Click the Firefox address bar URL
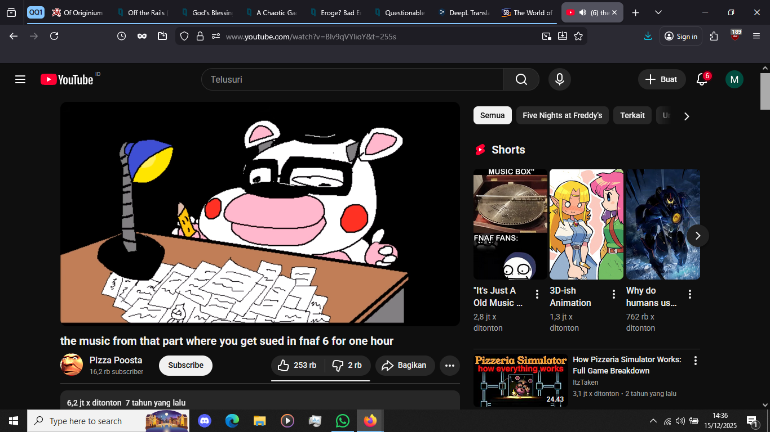 coord(311,37)
